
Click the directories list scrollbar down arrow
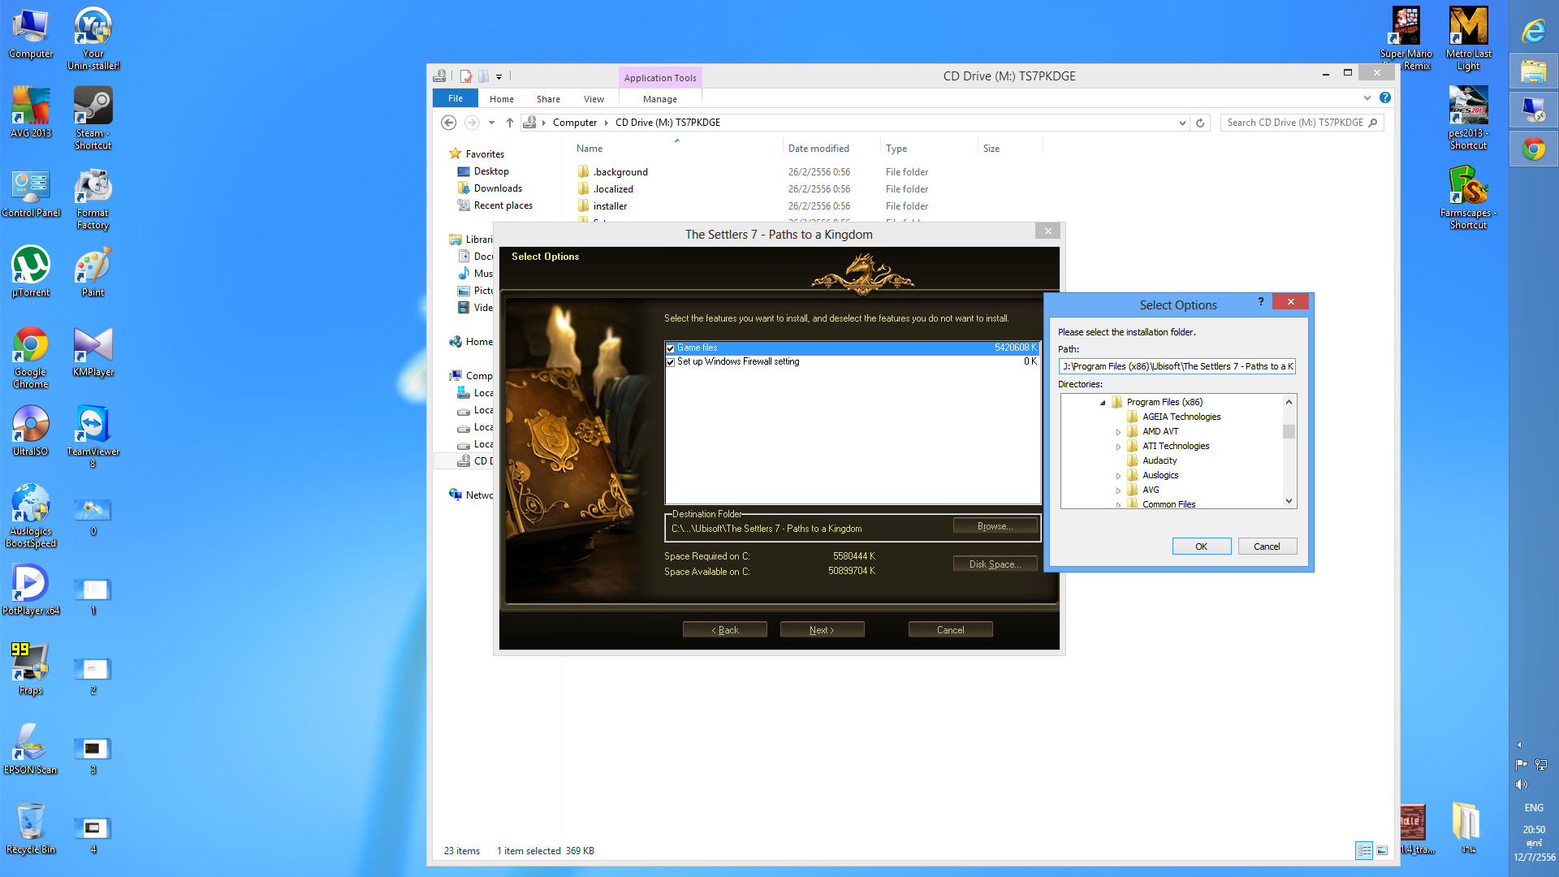1289,501
